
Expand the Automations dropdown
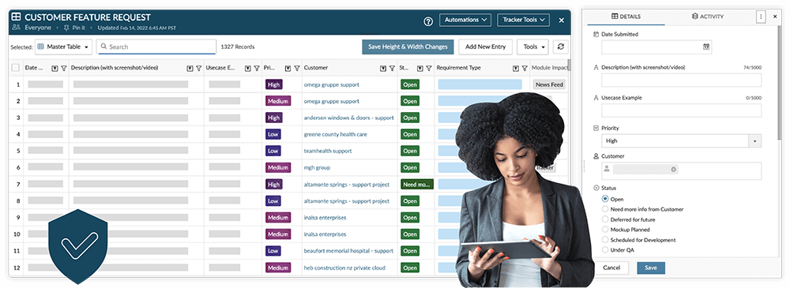click(x=465, y=20)
